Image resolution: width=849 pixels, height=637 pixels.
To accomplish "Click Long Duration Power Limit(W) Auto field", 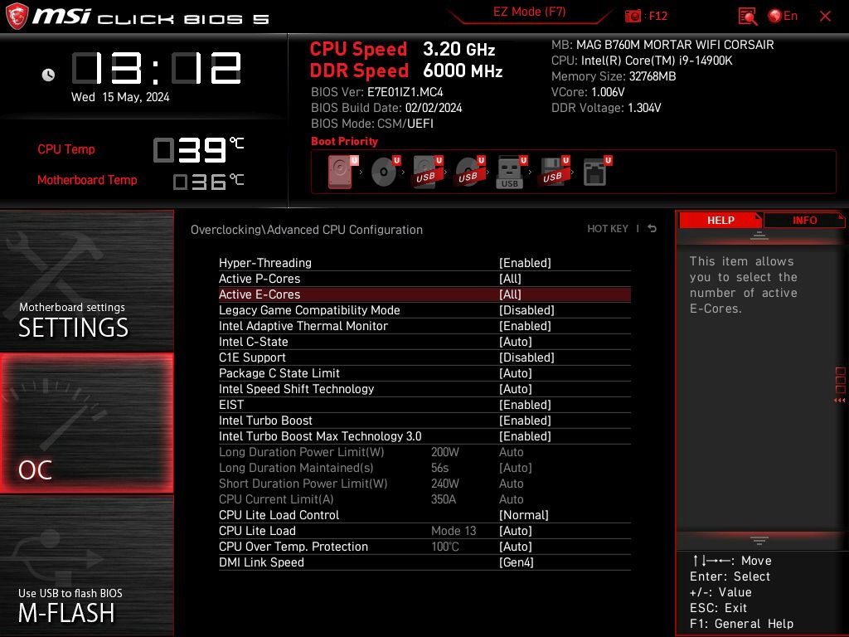I will coord(511,452).
